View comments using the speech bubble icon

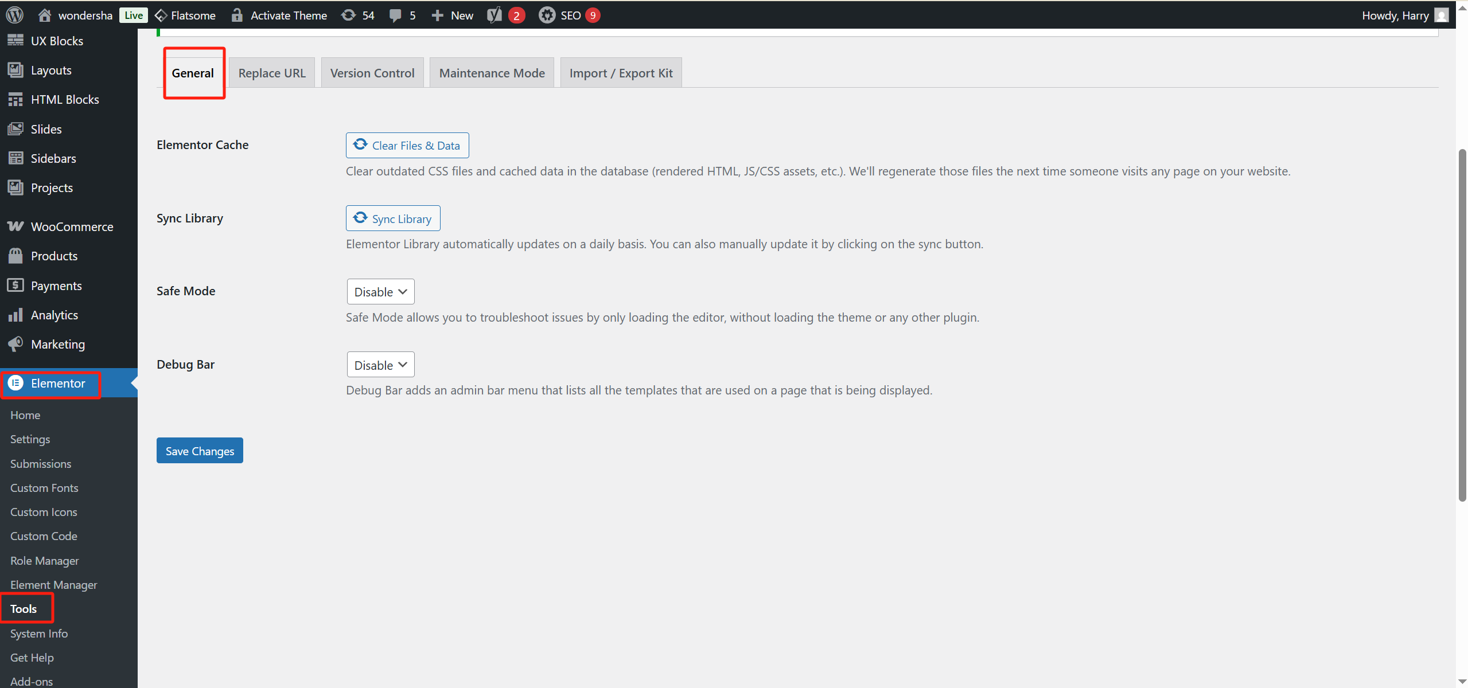(x=395, y=15)
